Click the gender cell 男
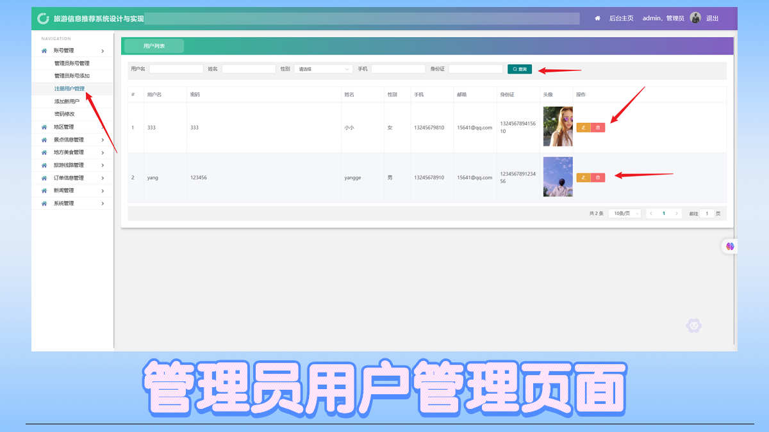Image resolution: width=769 pixels, height=432 pixels. pyautogui.click(x=390, y=177)
